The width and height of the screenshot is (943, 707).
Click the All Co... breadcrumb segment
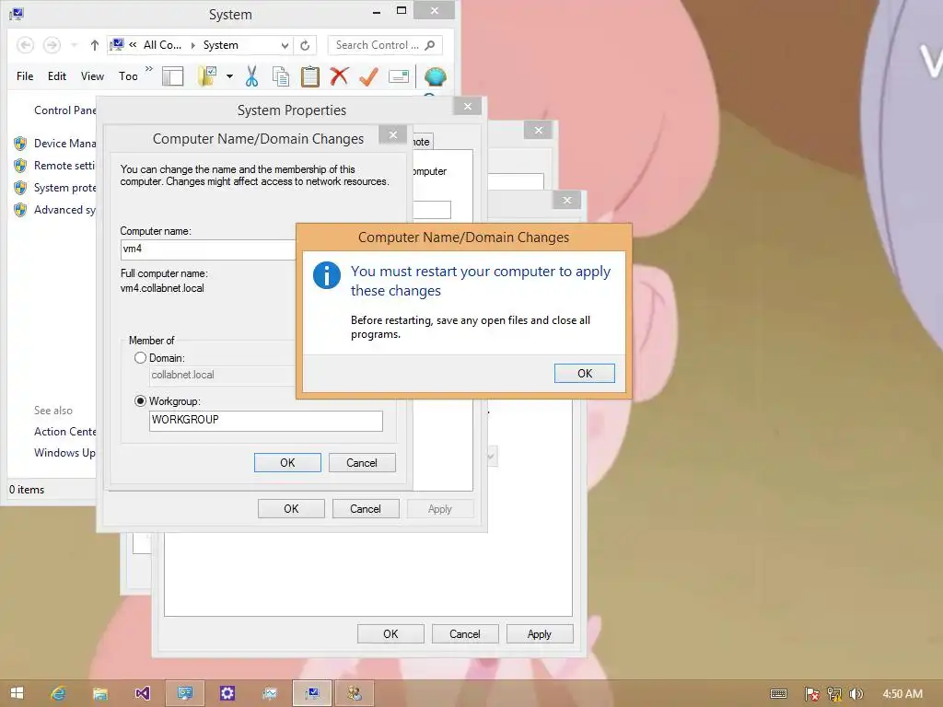point(162,45)
